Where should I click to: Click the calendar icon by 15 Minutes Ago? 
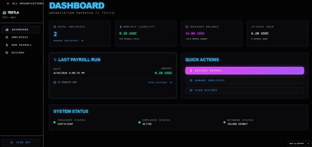pos(55,82)
